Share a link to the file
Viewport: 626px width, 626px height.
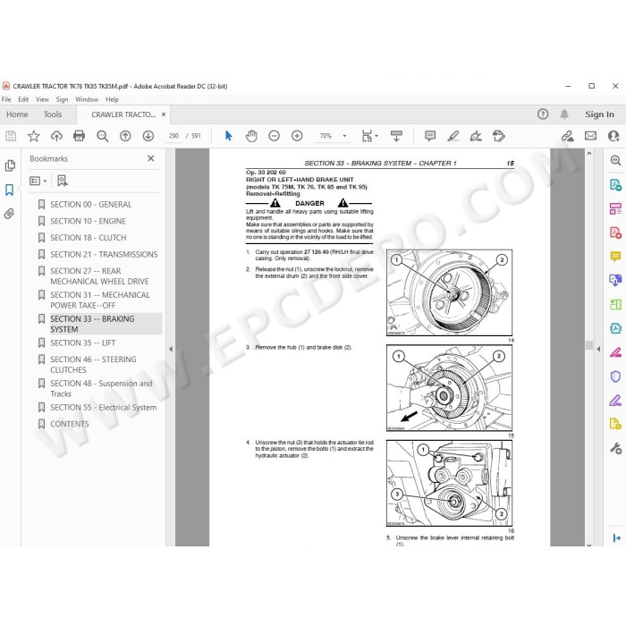point(567,136)
